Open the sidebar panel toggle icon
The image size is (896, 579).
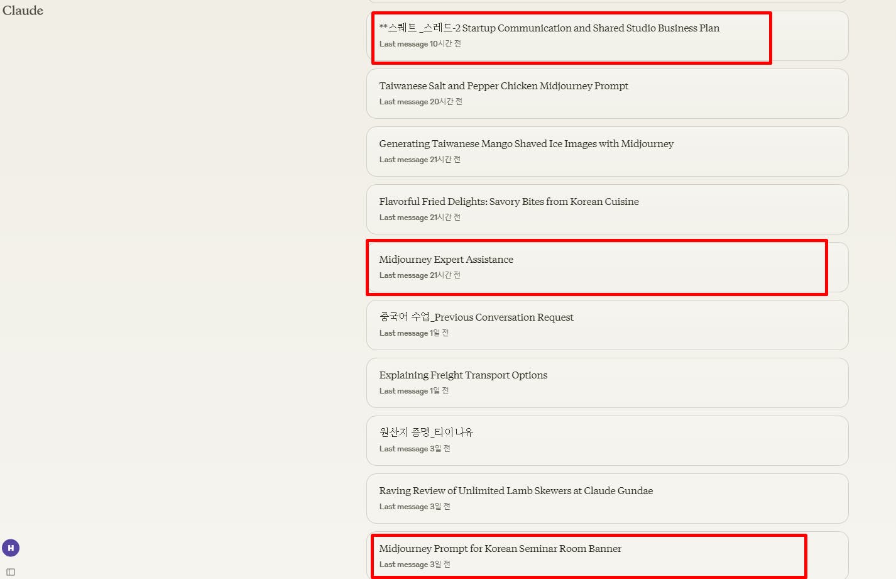tap(11, 572)
